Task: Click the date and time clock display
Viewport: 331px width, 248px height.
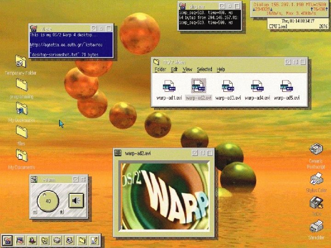Action: (x=298, y=21)
